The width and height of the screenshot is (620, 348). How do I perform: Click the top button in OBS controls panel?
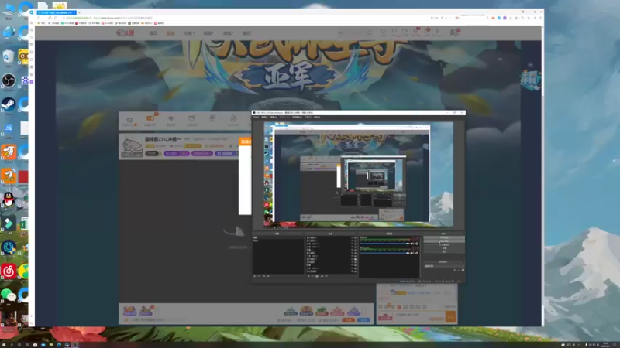tap(444, 237)
